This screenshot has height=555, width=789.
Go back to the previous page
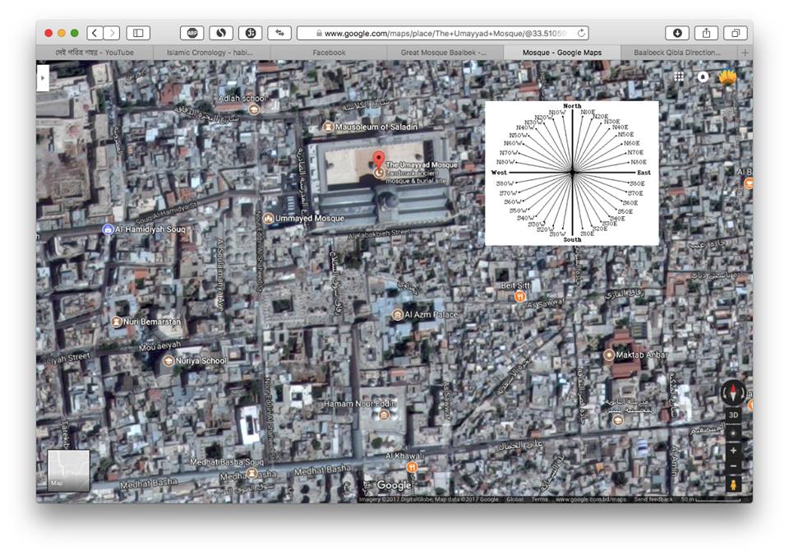tap(95, 33)
